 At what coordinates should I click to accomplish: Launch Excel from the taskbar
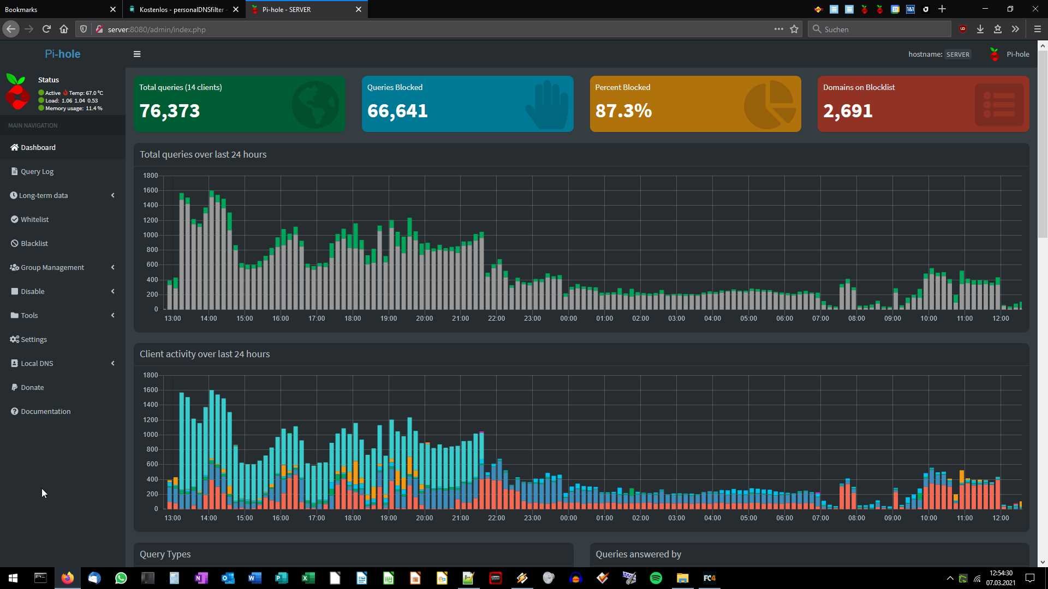(x=308, y=578)
